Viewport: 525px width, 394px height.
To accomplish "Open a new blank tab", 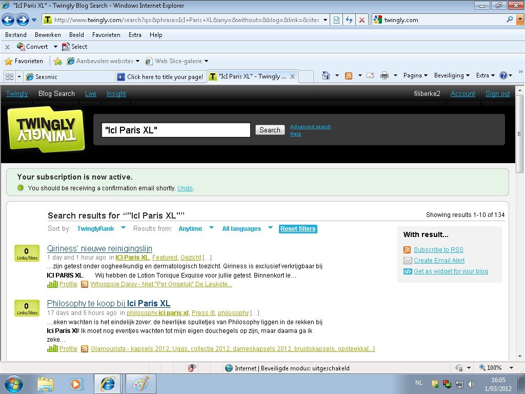I will [x=306, y=77].
